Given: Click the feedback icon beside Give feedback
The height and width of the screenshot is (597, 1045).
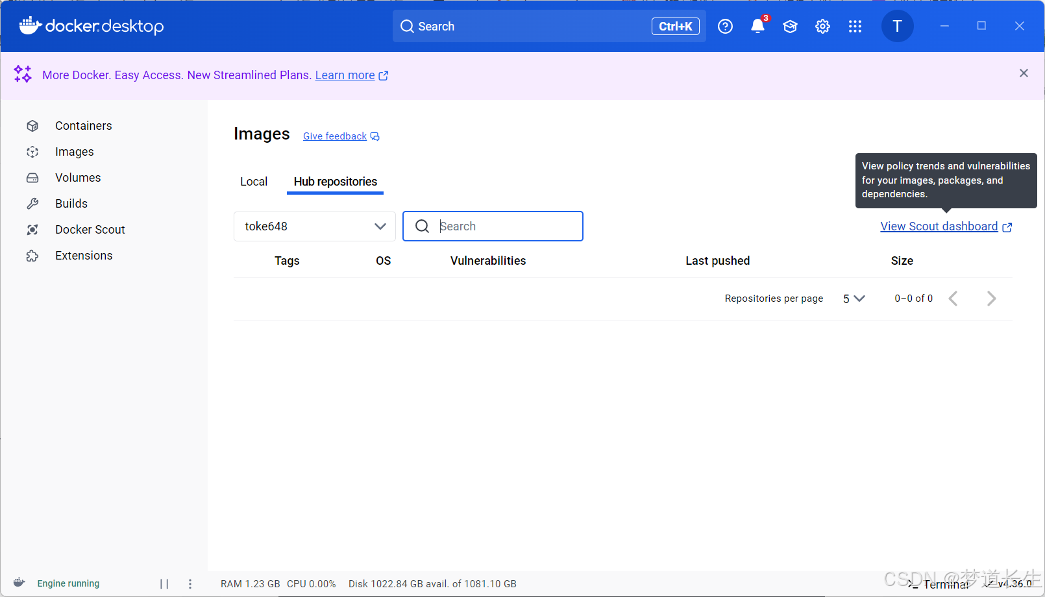Looking at the screenshot, I should coord(375,136).
